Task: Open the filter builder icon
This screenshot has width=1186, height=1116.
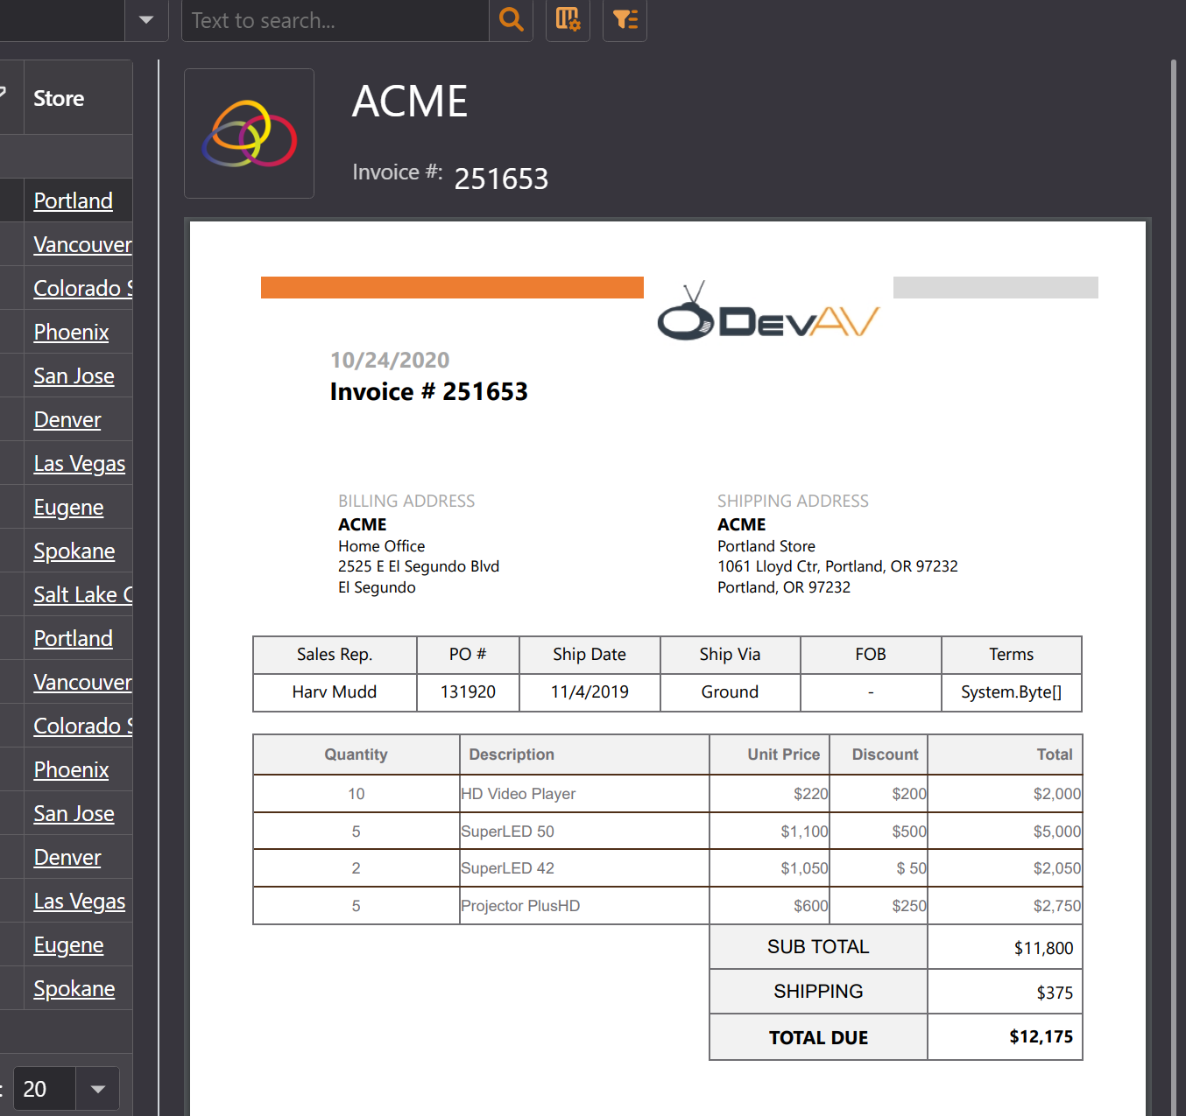Action: 625,20
